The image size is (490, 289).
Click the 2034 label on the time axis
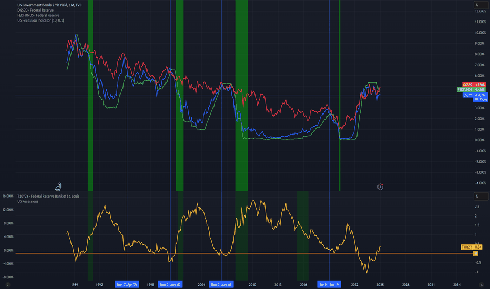[456, 285]
